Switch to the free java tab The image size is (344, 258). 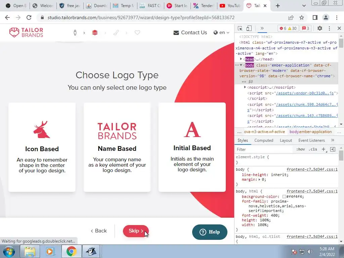[70, 6]
